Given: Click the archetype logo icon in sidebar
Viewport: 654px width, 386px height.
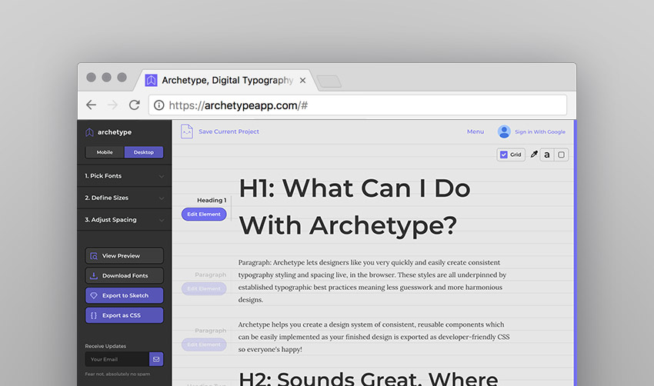Looking at the screenshot, I should 89,132.
